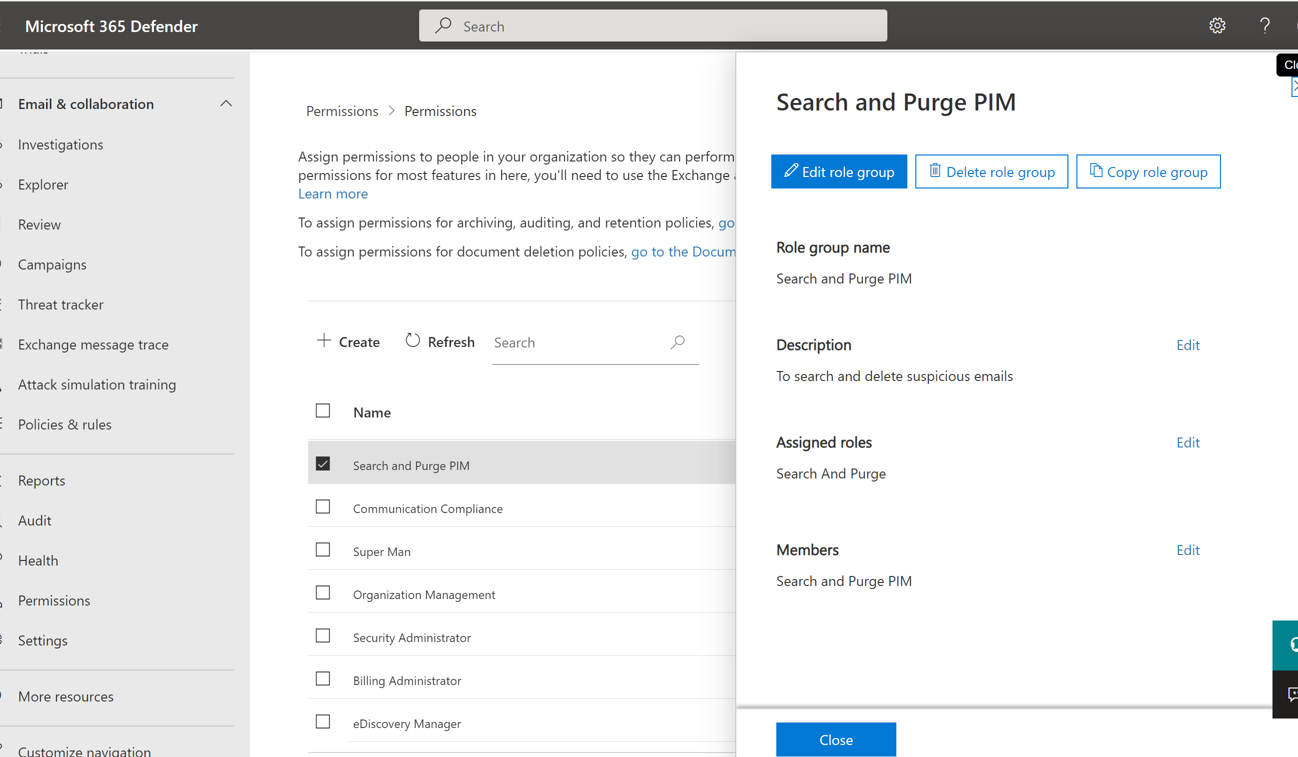The width and height of the screenshot is (1298, 757).
Task: Check the Communication Compliance row checkbox
Action: point(323,507)
